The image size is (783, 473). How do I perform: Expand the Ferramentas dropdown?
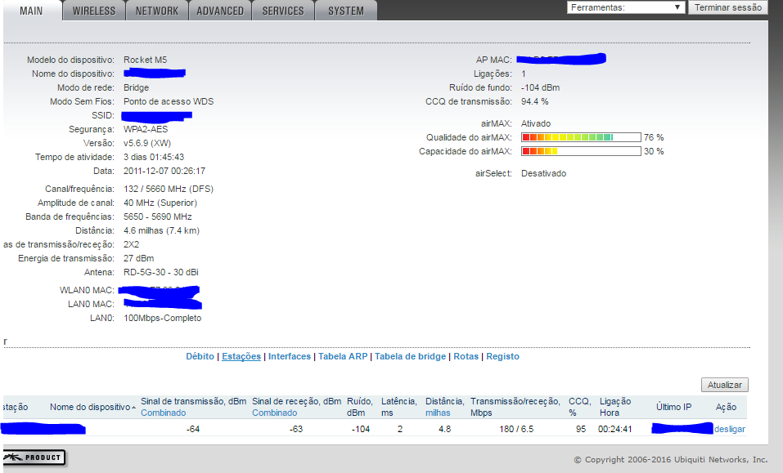point(625,7)
